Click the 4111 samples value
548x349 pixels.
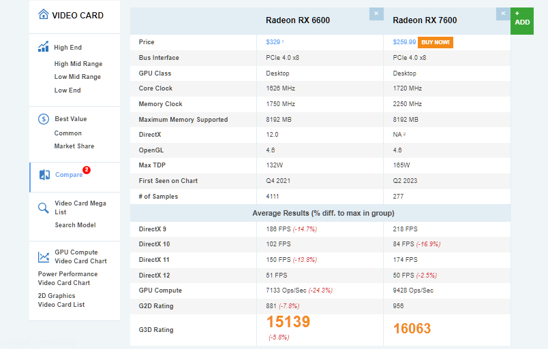pos(272,197)
